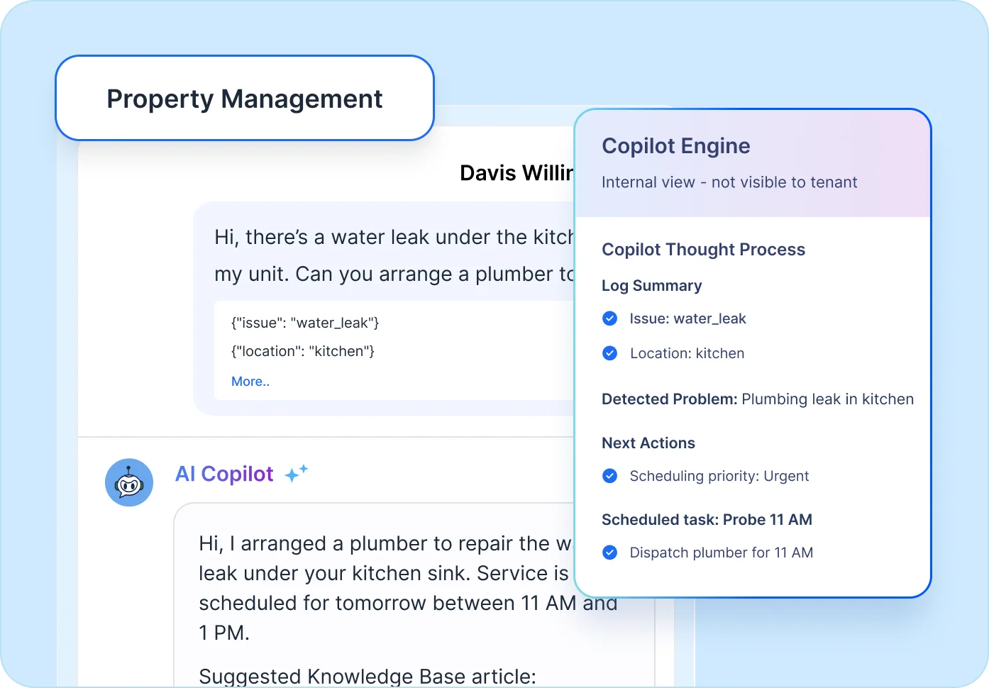Select the Davis Willing conversation header

[517, 172]
